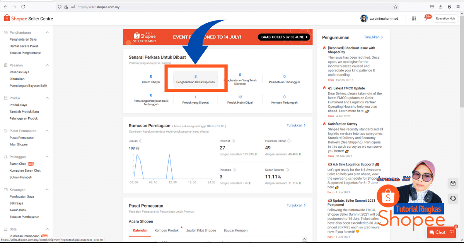Open Hantar secara Pukal in sidebar
Screen dimensions: 464x243
(x=24, y=46)
